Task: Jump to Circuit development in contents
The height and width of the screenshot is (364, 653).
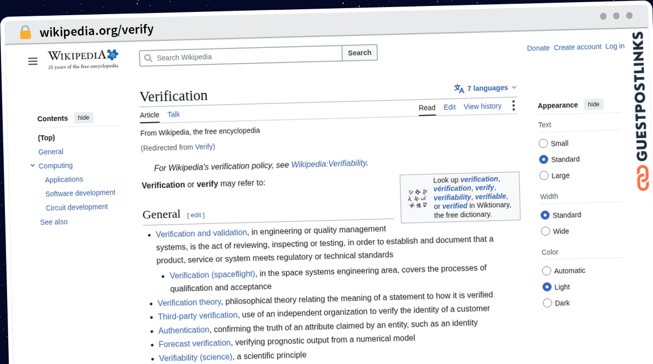Action: pyautogui.click(x=77, y=207)
